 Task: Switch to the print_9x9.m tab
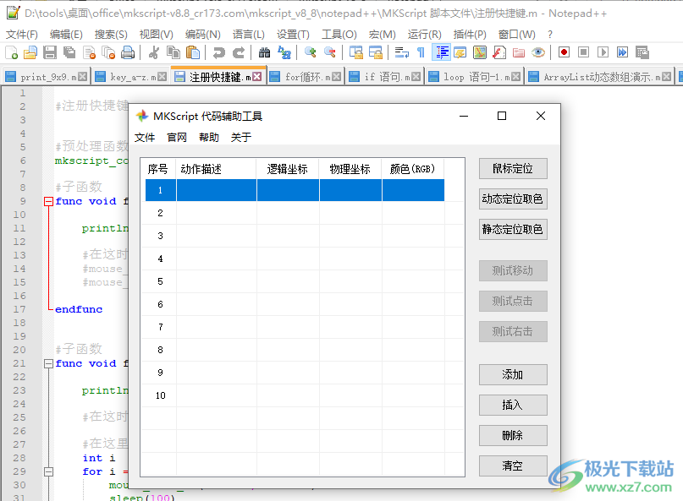(x=46, y=77)
